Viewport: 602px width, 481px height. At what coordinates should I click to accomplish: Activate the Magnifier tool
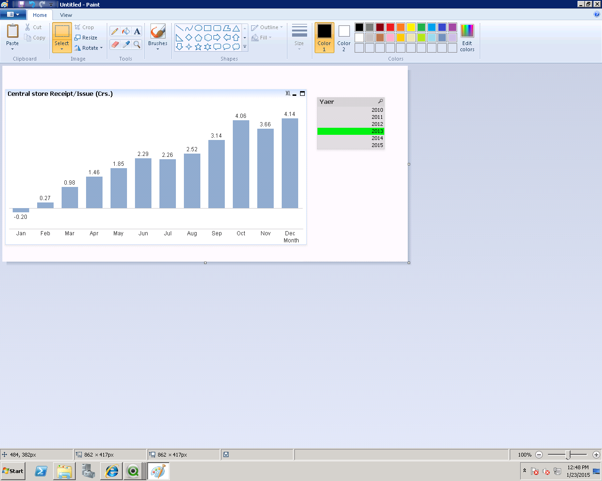(137, 45)
